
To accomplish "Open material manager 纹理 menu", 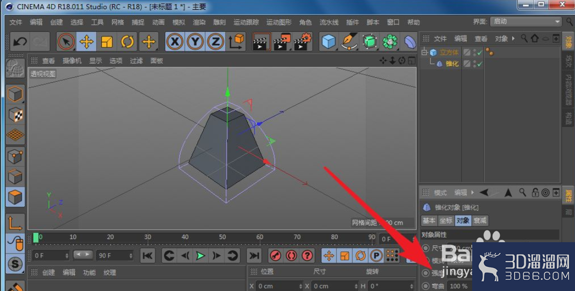I will (110, 272).
